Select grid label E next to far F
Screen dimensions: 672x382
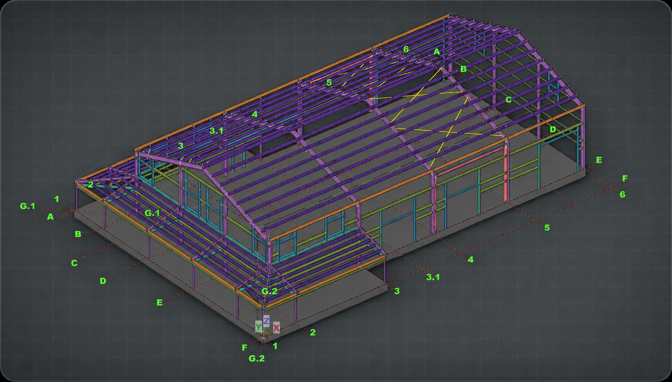tap(599, 160)
